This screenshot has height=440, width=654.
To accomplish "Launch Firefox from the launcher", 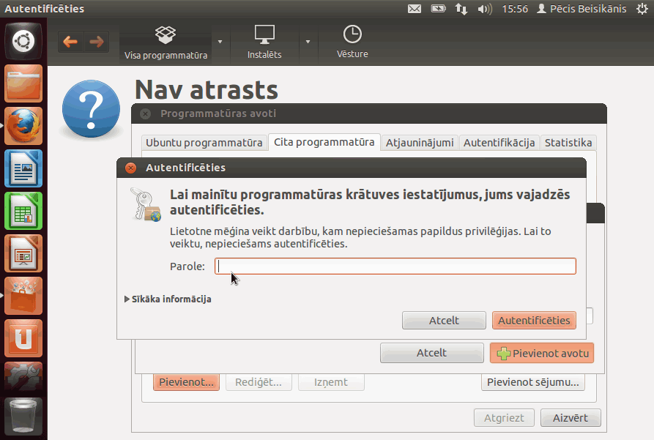I will 23,126.
